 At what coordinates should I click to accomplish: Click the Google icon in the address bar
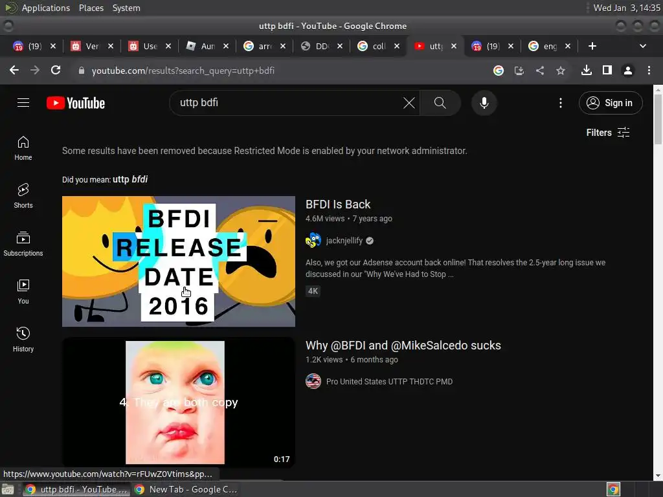tap(499, 71)
